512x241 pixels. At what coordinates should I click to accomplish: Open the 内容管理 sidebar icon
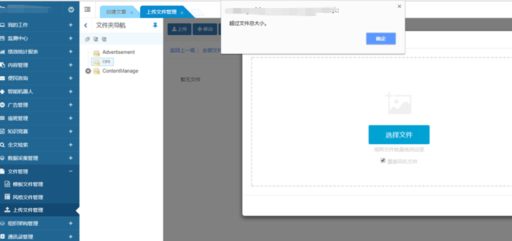click(2, 65)
